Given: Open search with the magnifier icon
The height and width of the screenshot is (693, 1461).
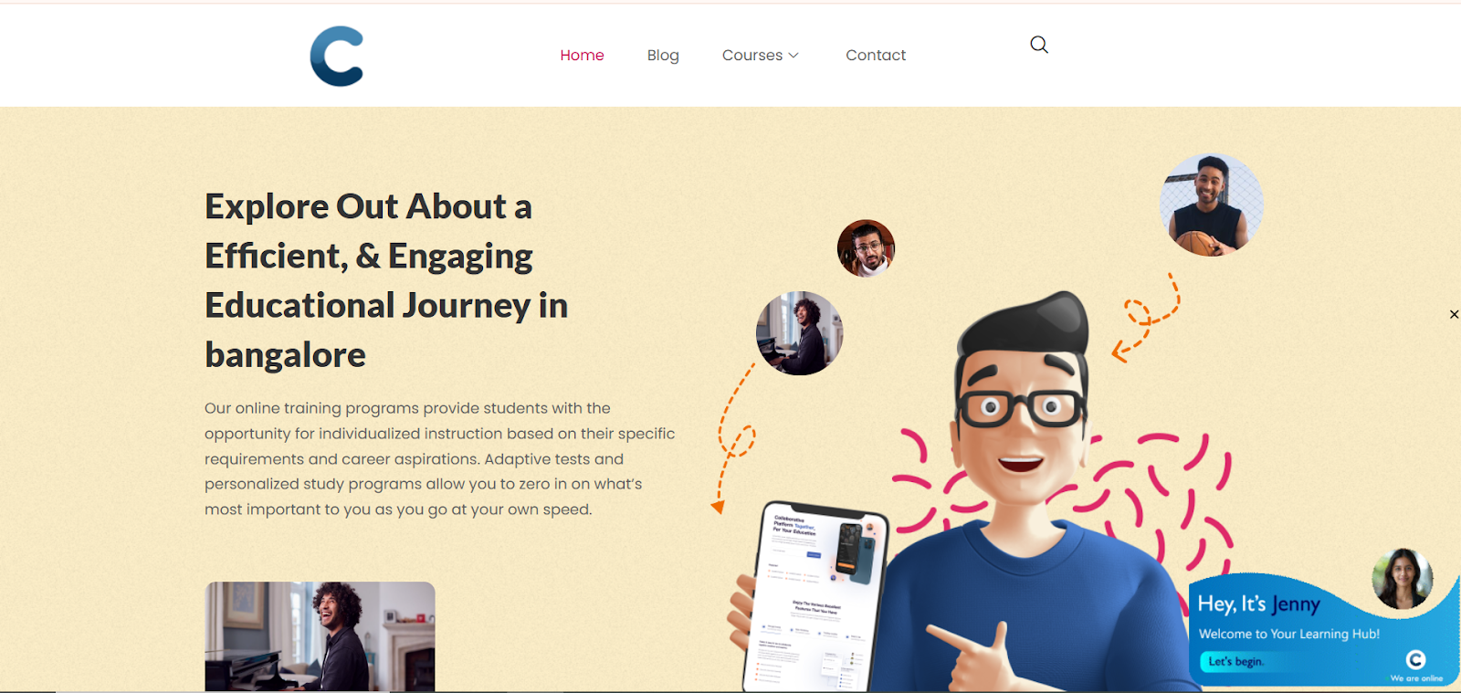Looking at the screenshot, I should [x=1039, y=45].
